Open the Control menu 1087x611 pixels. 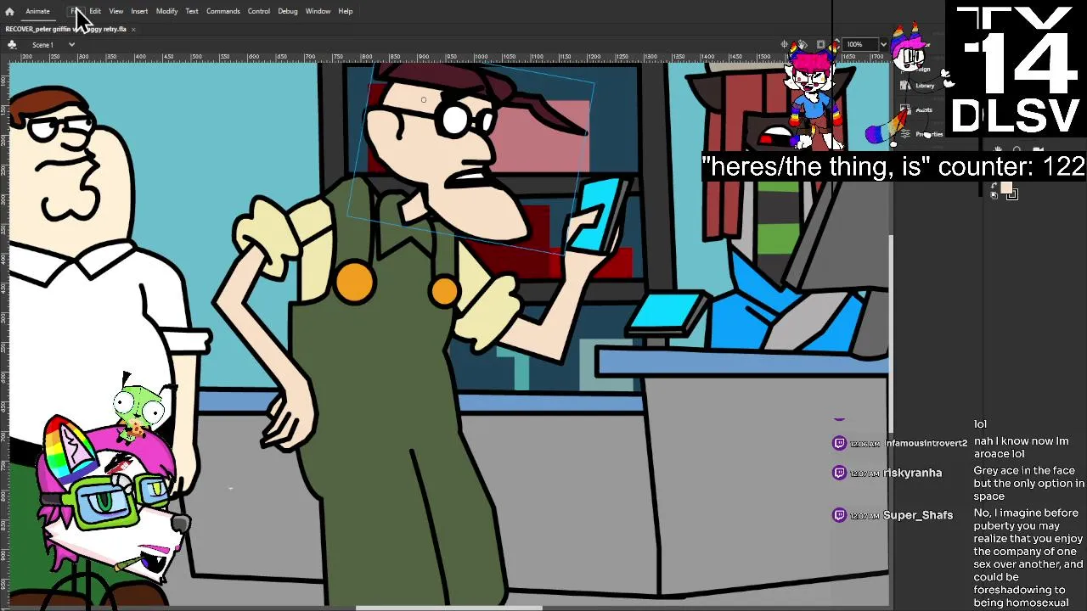tap(259, 11)
